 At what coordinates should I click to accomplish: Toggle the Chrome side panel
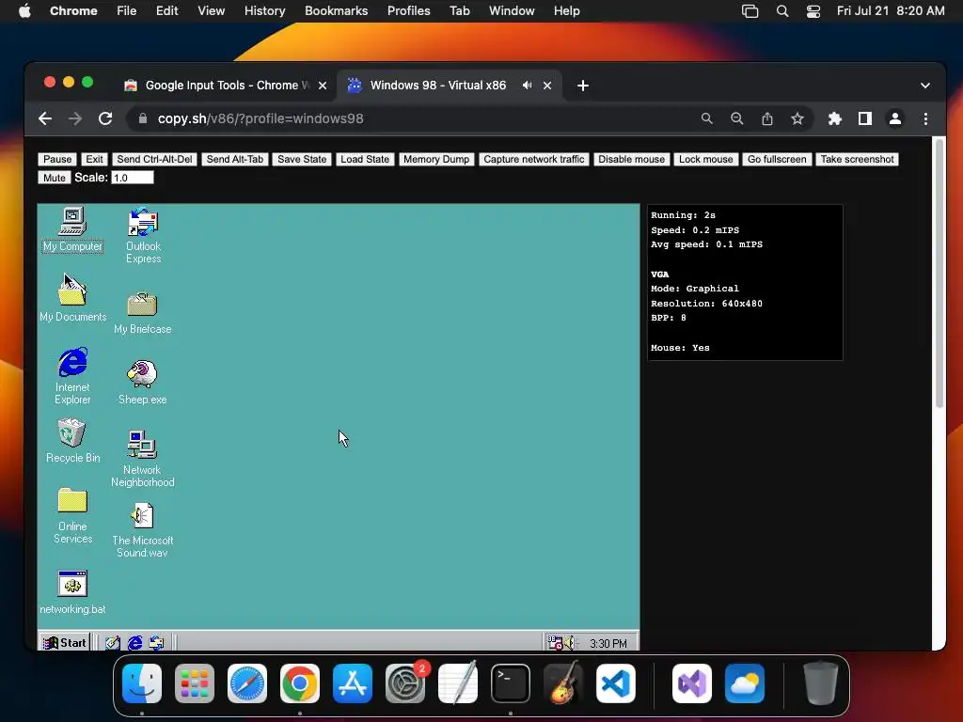coord(865,118)
